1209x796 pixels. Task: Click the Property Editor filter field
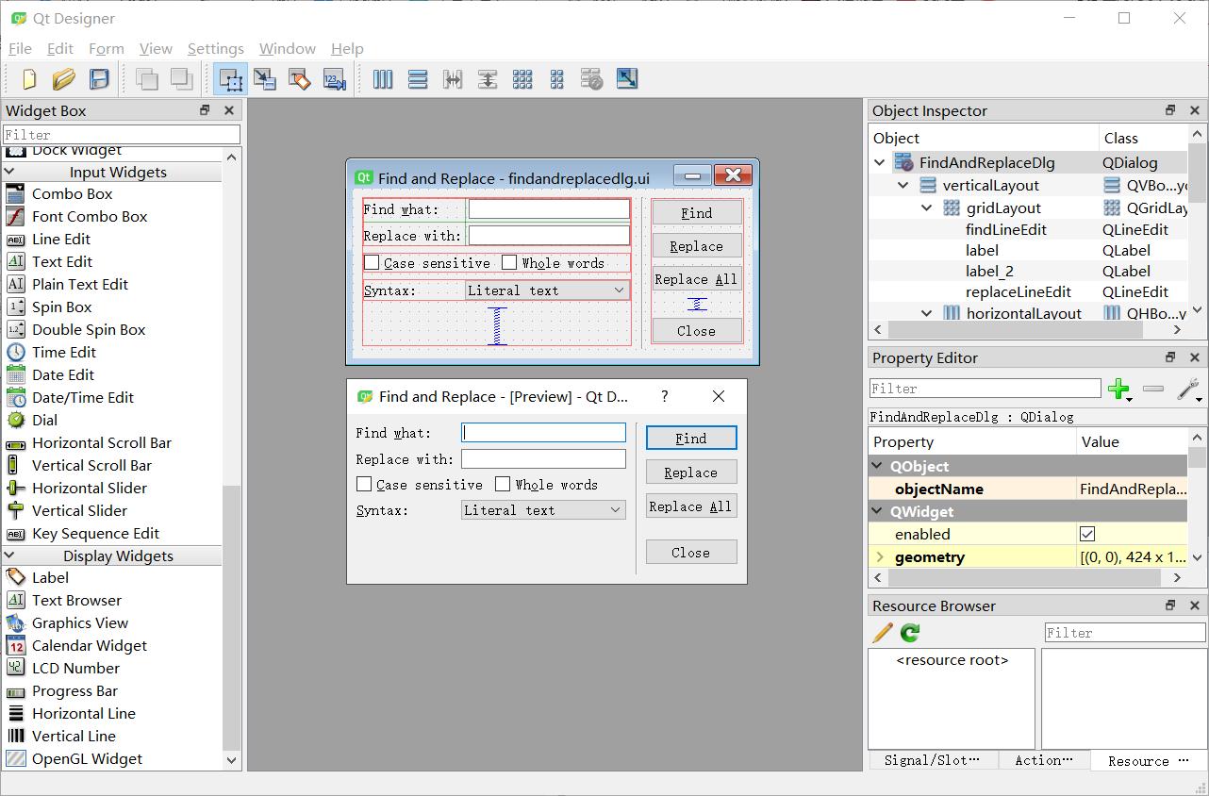point(985,389)
